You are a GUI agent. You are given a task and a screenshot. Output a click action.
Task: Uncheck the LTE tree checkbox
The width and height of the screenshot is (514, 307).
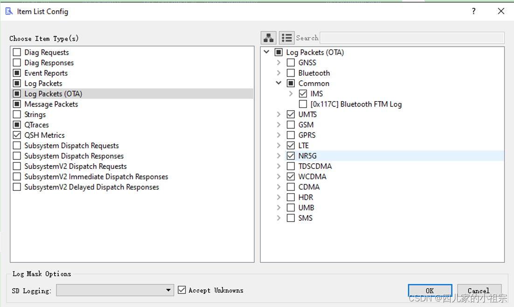pos(291,145)
